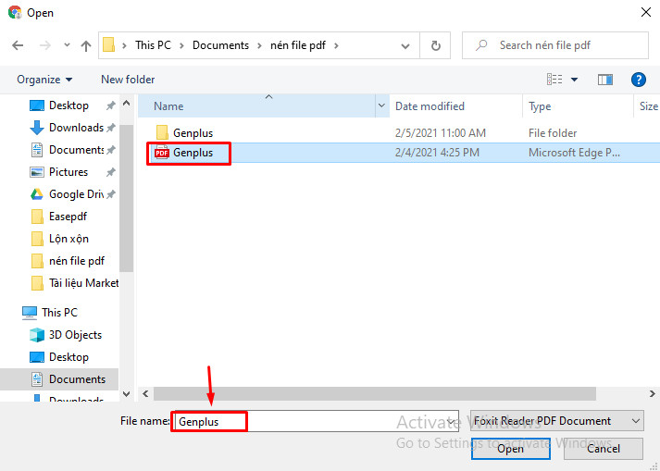
Task: Open Desktop under This PC
Action: pyautogui.click(x=59, y=357)
